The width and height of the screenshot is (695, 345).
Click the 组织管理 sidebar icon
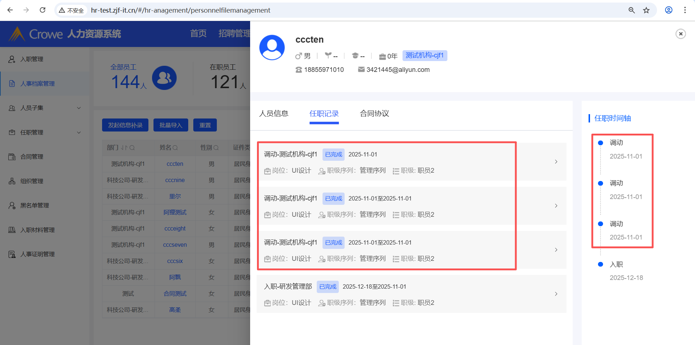click(12, 181)
